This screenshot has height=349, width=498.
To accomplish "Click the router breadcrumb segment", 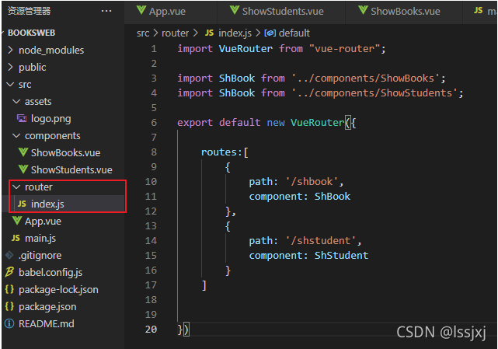I will (x=175, y=33).
